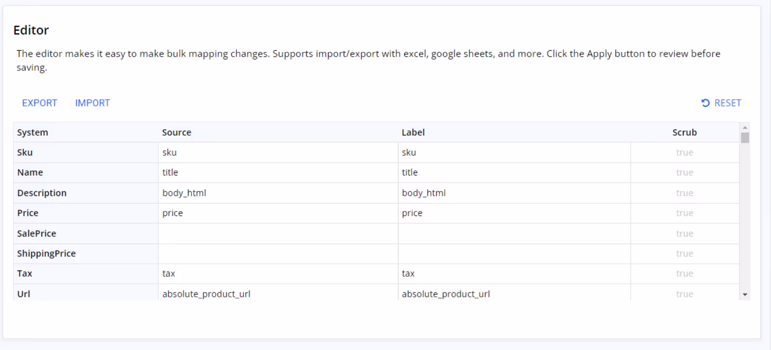The image size is (771, 350).
Task: Toggle Scrub value for Tax row
Action: pos(684,274)
